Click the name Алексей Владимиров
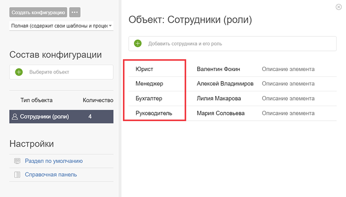The width and height of the screenshot is (346, 197). (x=225, y=84)
